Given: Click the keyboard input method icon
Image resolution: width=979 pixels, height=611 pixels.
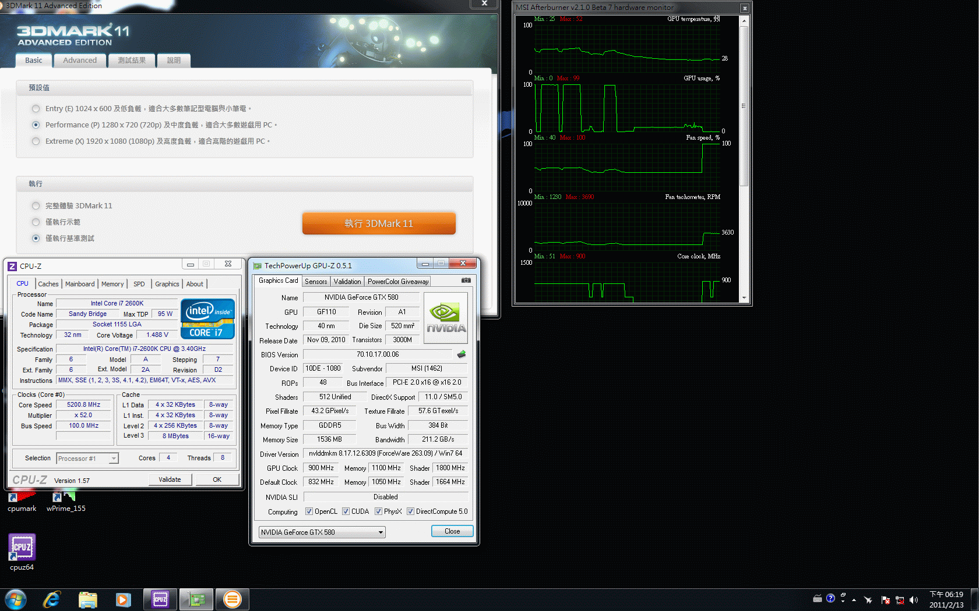Looking at the screenshot, I should (x=818, y=598).
